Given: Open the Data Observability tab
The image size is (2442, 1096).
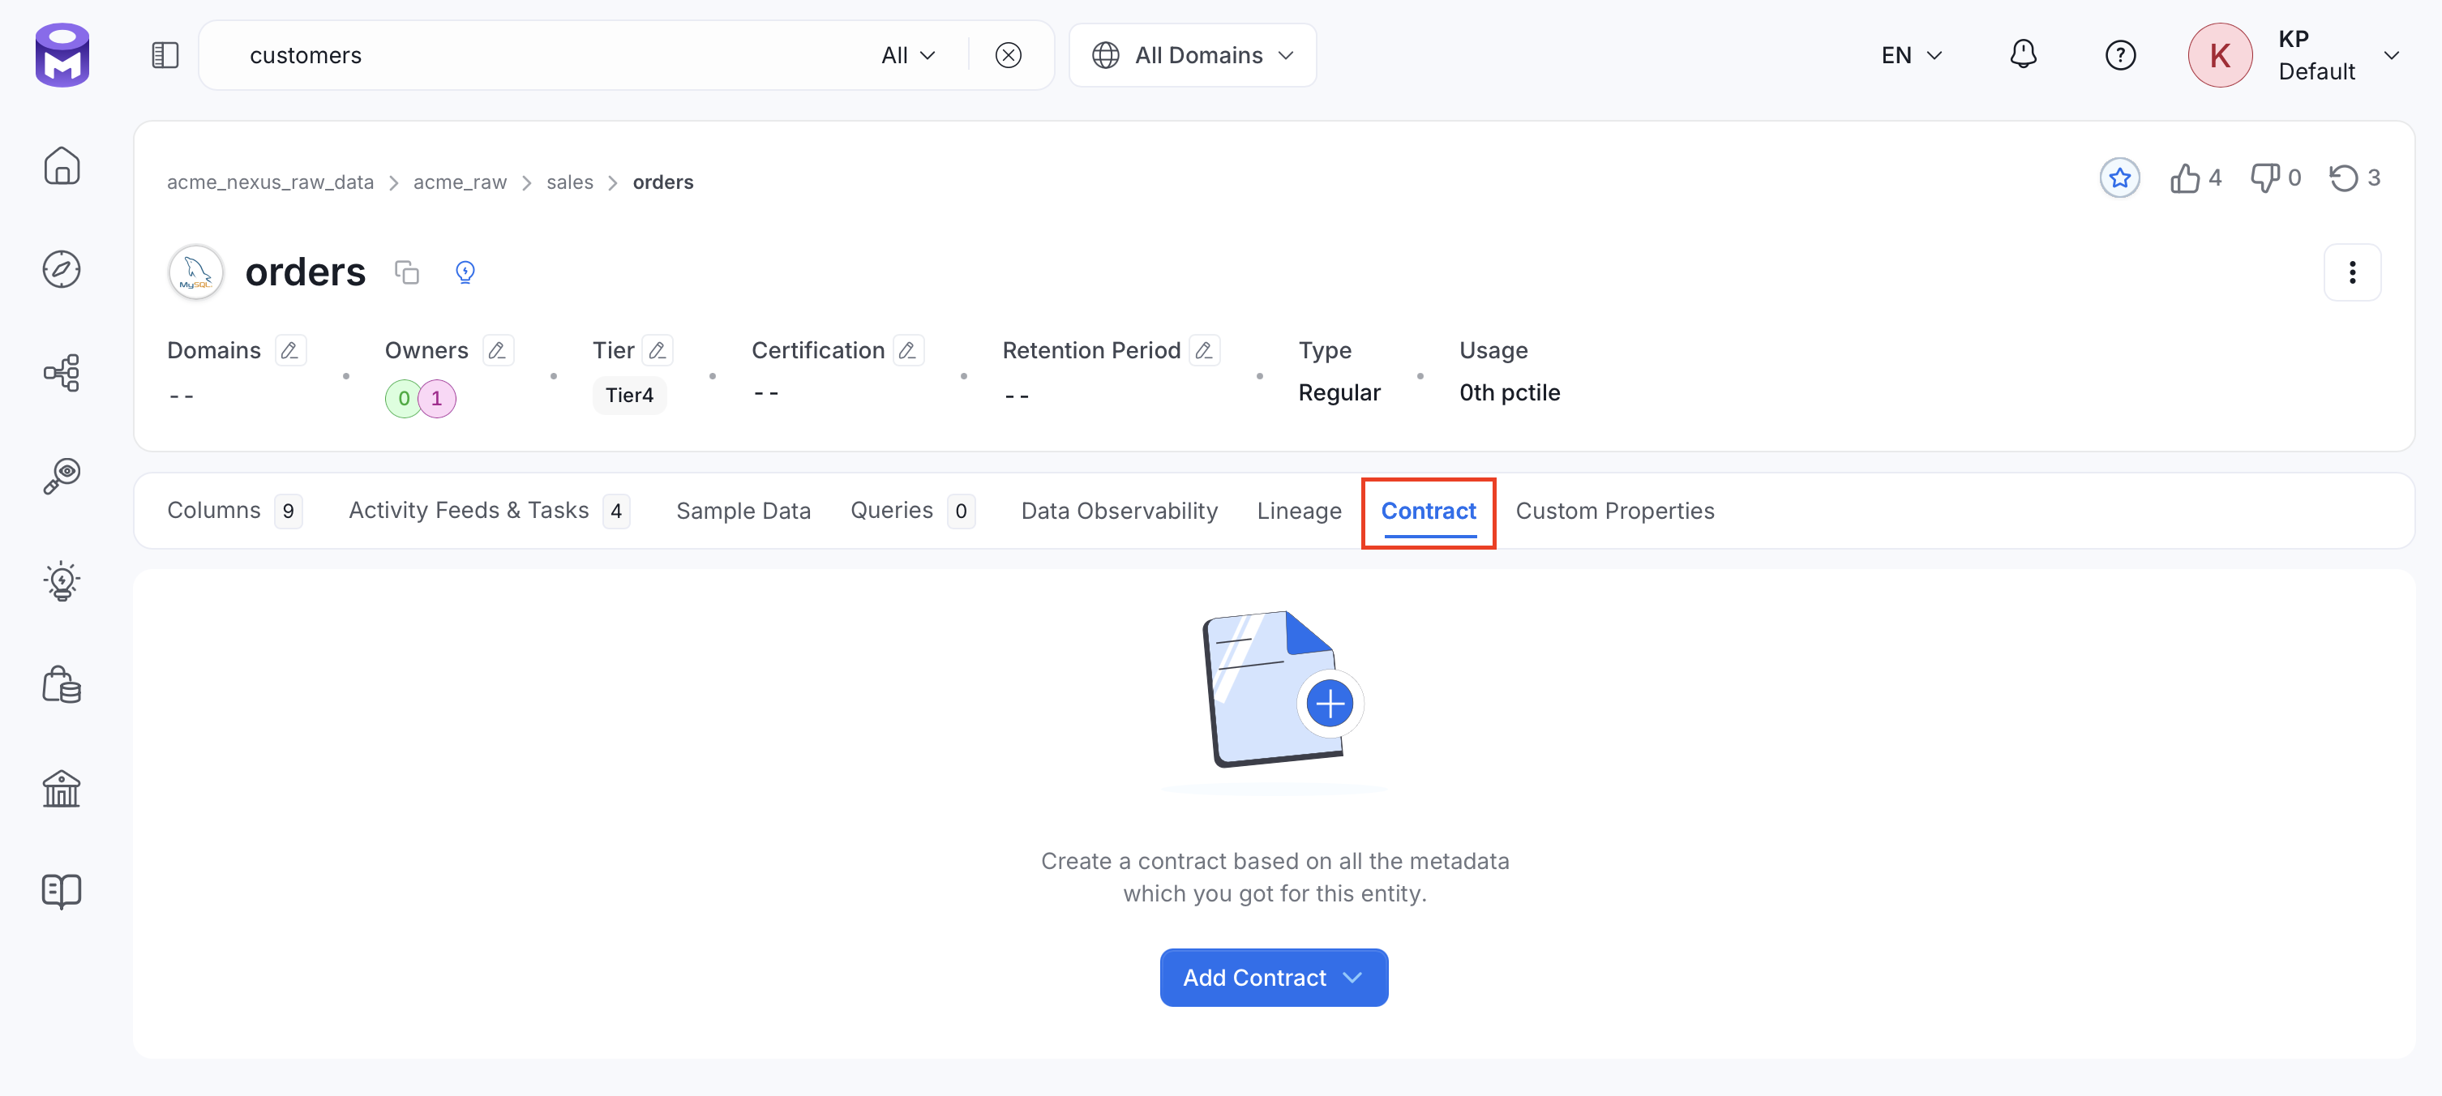Looking at the screenshot, I should (x=1119, y=511).
